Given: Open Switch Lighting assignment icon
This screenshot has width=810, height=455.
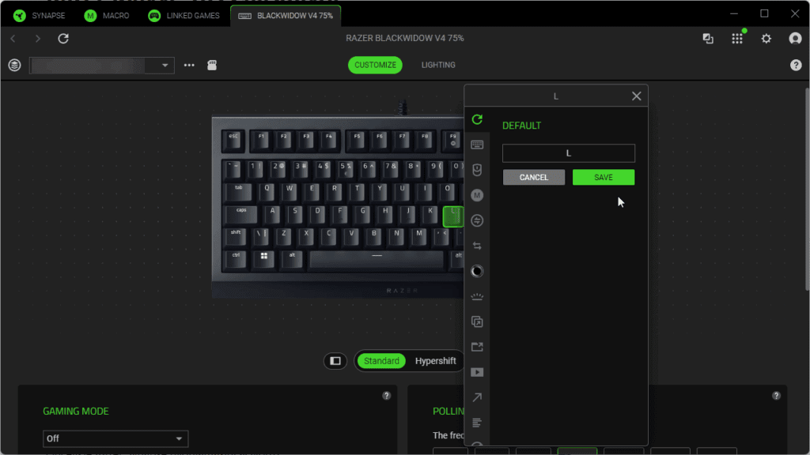Looking at the screenshot, I should tap(477, 297).
